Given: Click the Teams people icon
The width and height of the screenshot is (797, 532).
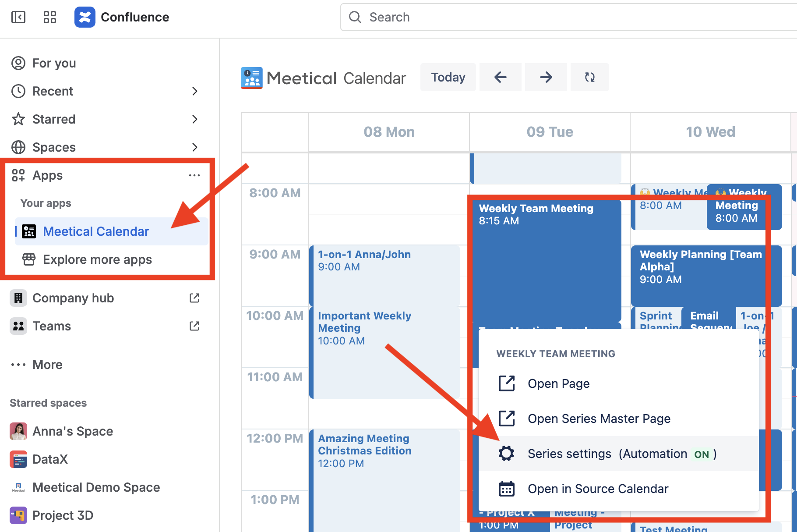Looking at the screenshot, I should point(18,326).
